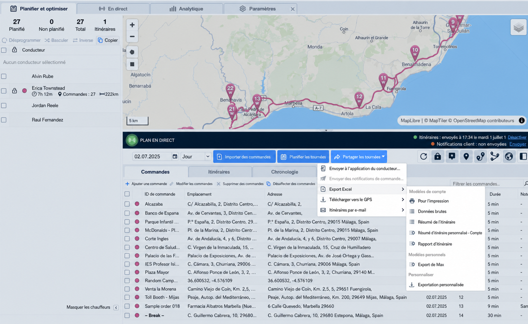Zoom in on the map

pos(132,25)
